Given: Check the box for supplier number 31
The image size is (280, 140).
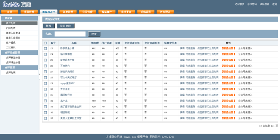Looking at the screenshot, I should point(45,95).
